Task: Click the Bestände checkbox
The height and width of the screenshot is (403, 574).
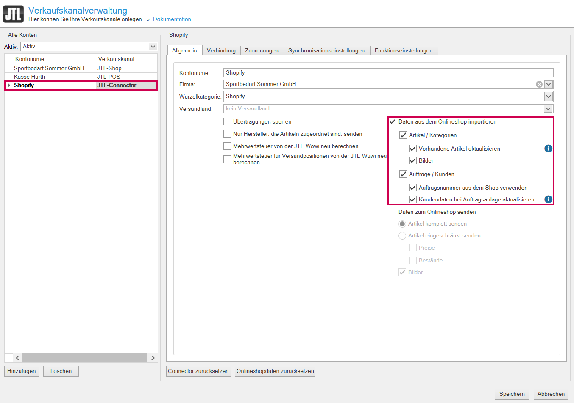Action: point(413,260)
